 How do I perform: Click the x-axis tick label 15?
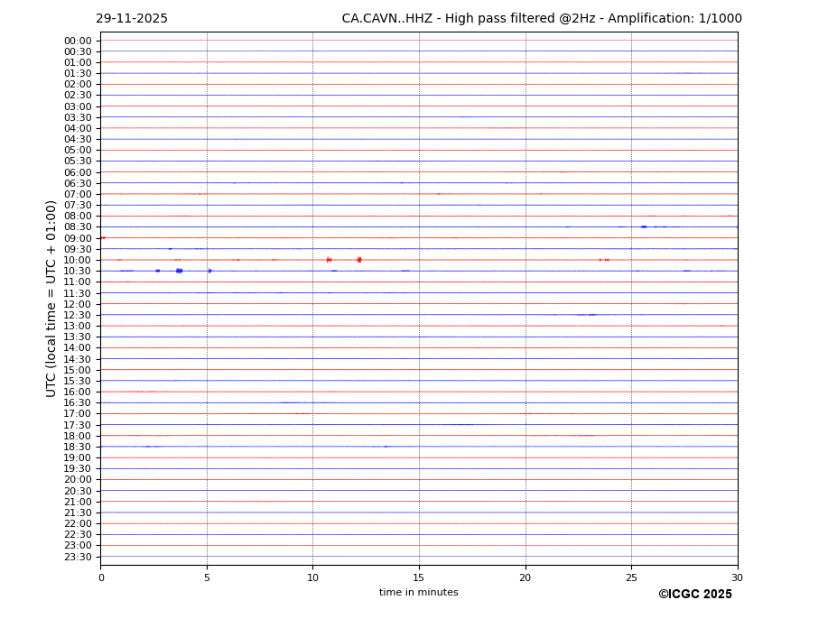pos(419,577)
